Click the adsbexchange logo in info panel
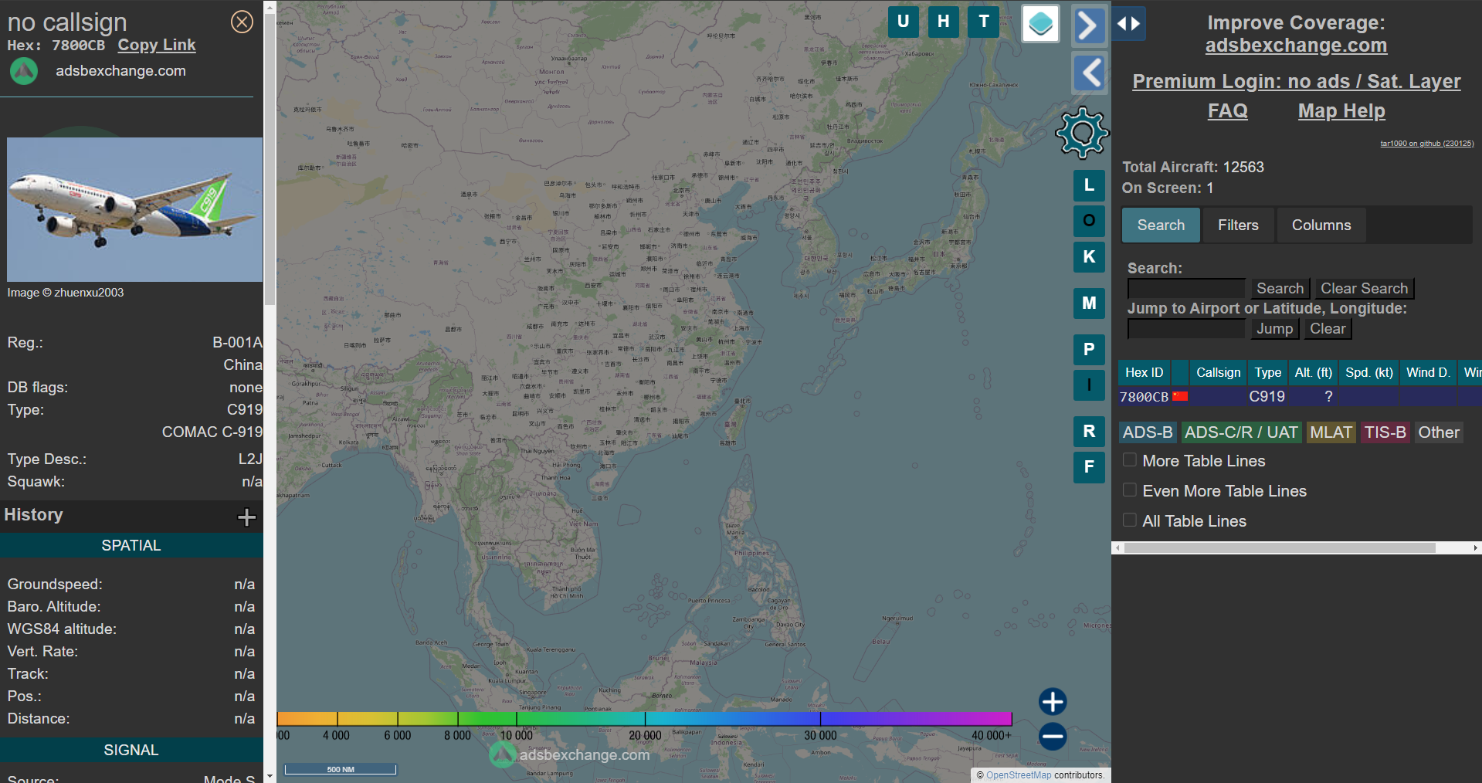This screenshot has width=1482, height=783. pyautogui.click(x=24, y=71)
